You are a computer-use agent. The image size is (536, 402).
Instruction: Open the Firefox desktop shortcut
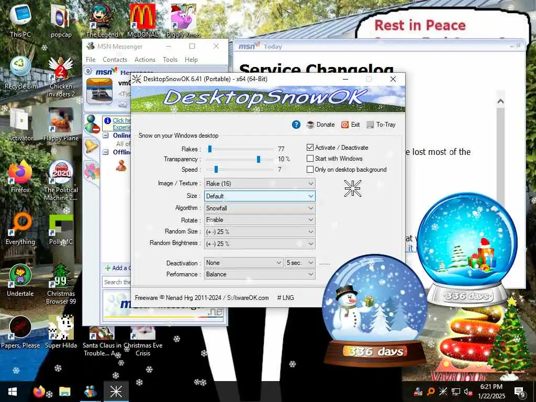click(20, 176)
